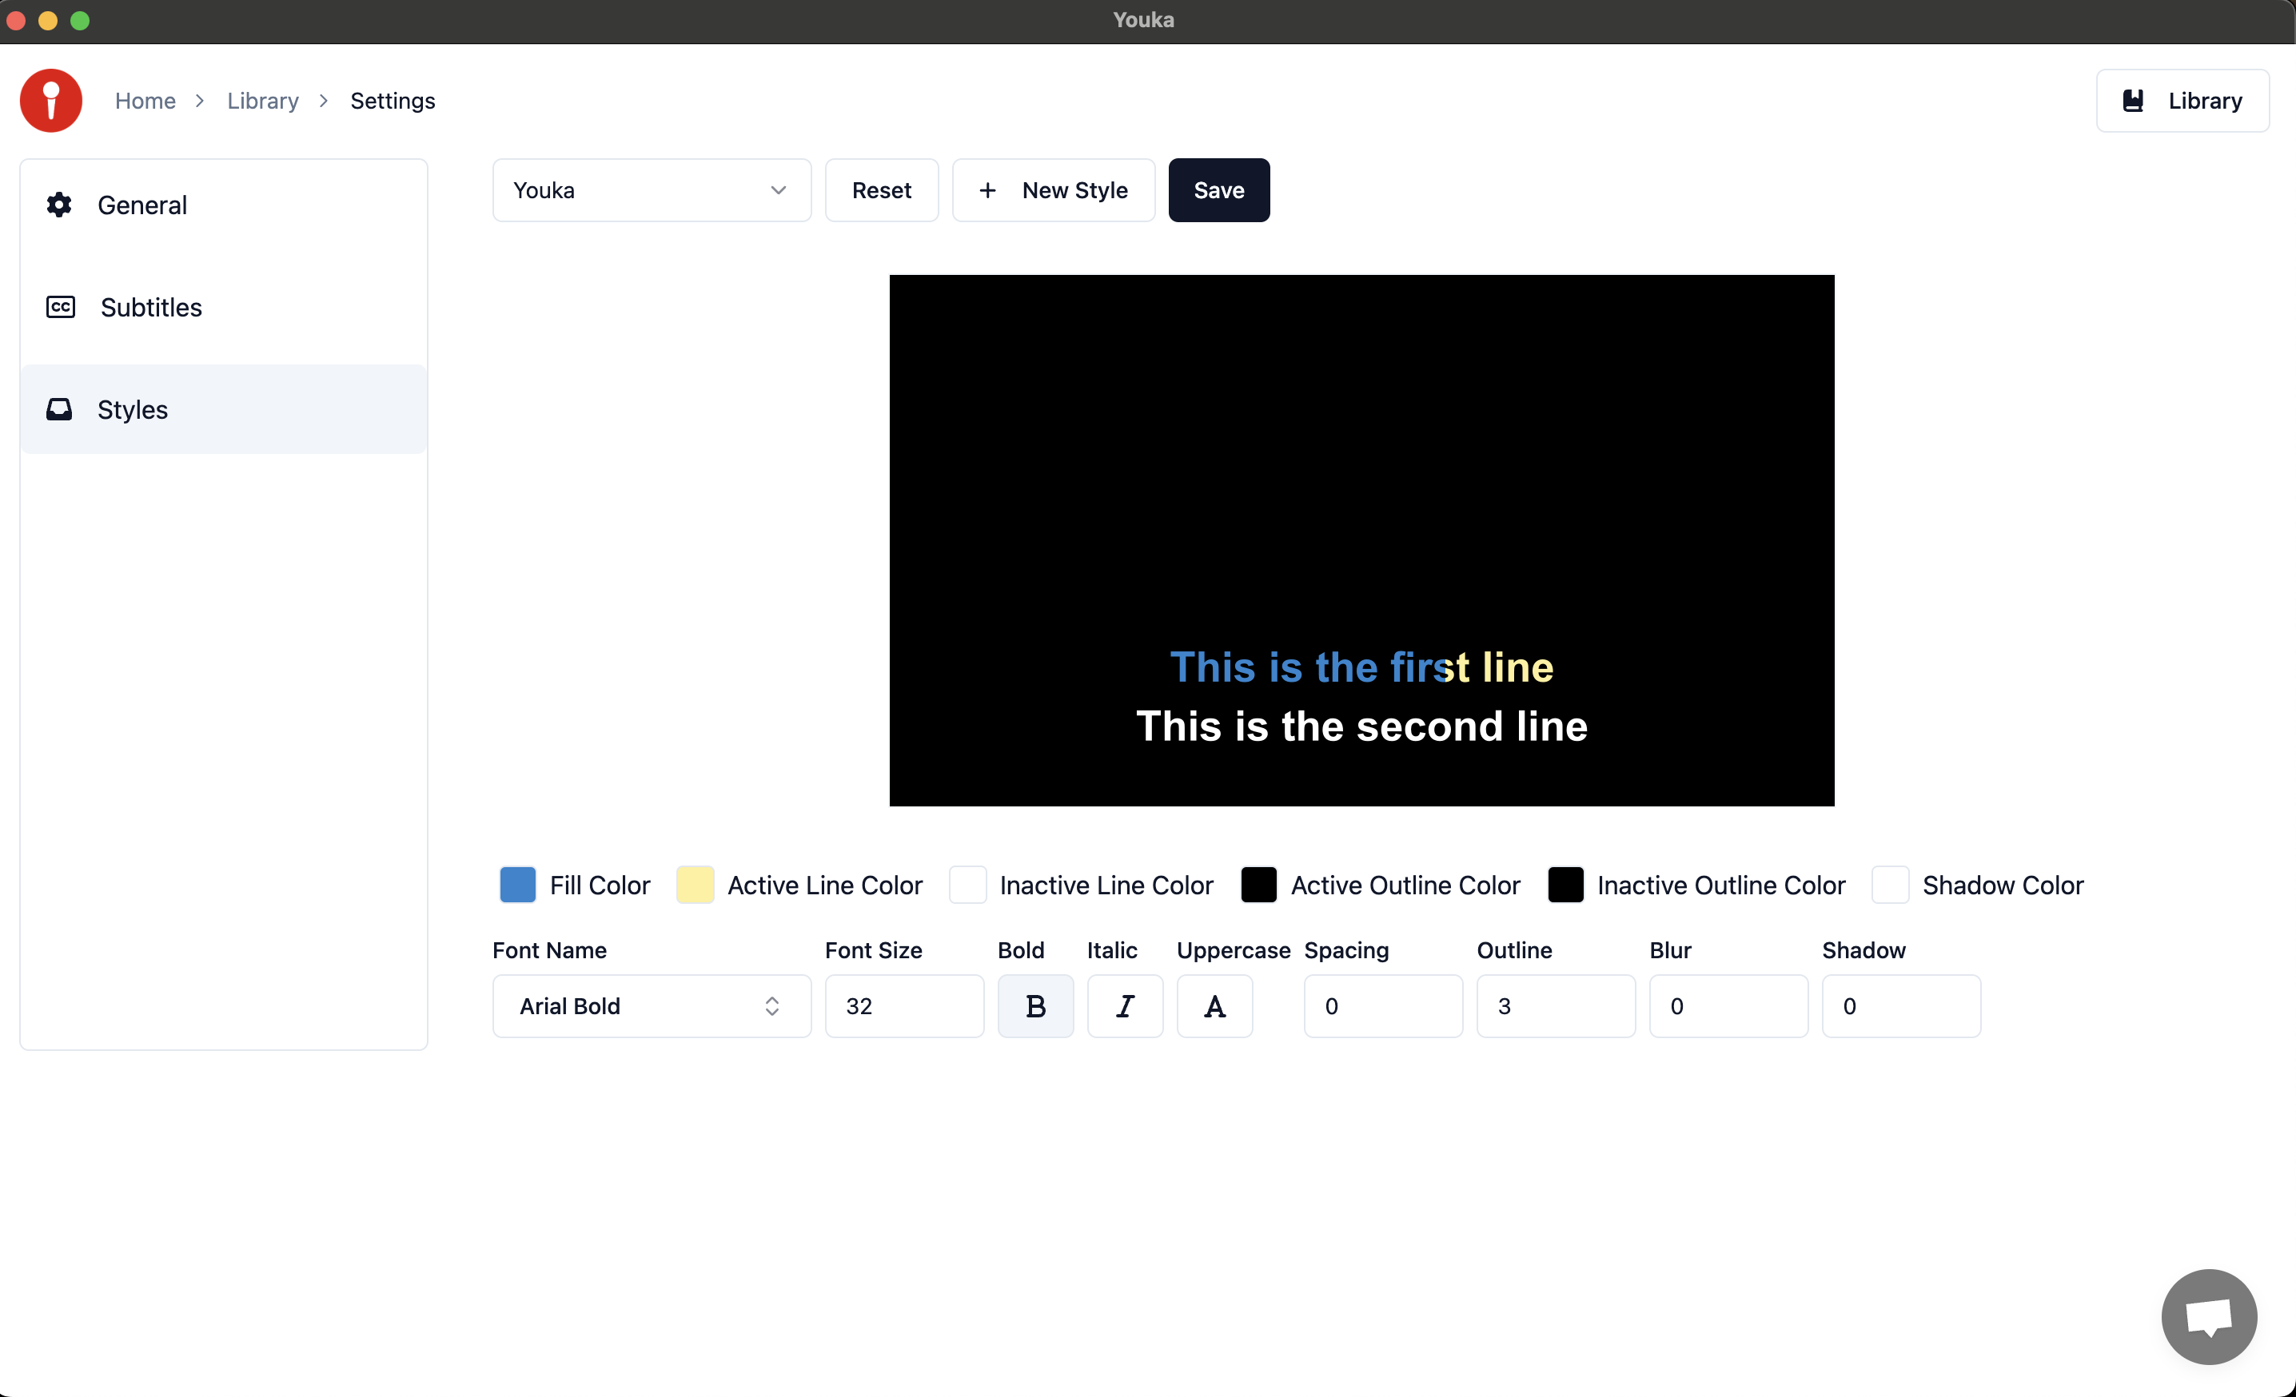
Task: Click the plus icon on New Style
Action: 988,190
